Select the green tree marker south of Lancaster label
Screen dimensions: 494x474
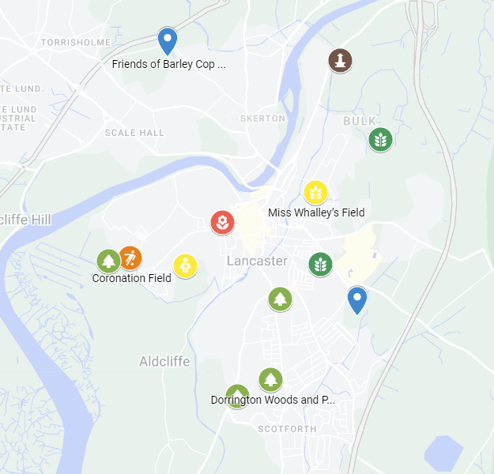coord(280,299)
